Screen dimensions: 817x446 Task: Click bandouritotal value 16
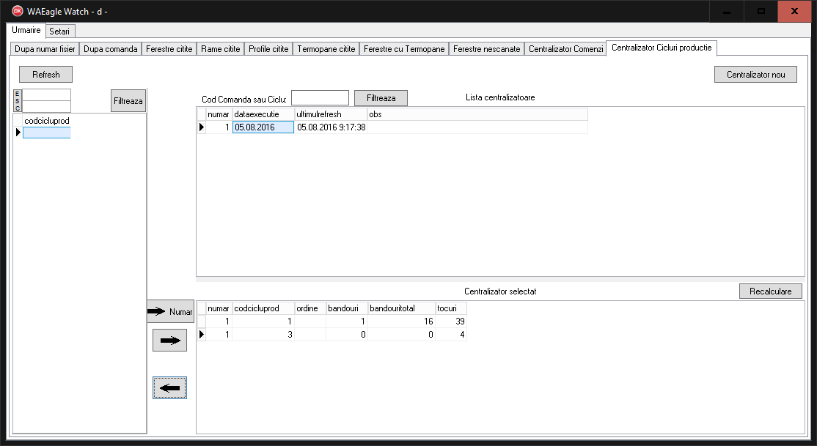tap(401, 322)
